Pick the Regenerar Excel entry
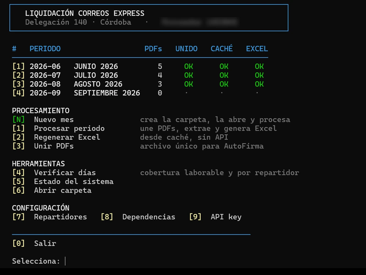366x275 pixels. click(x=67, y=137)
